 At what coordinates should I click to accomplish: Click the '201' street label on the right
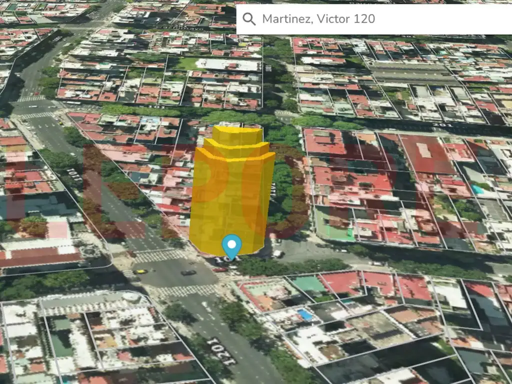442,125
